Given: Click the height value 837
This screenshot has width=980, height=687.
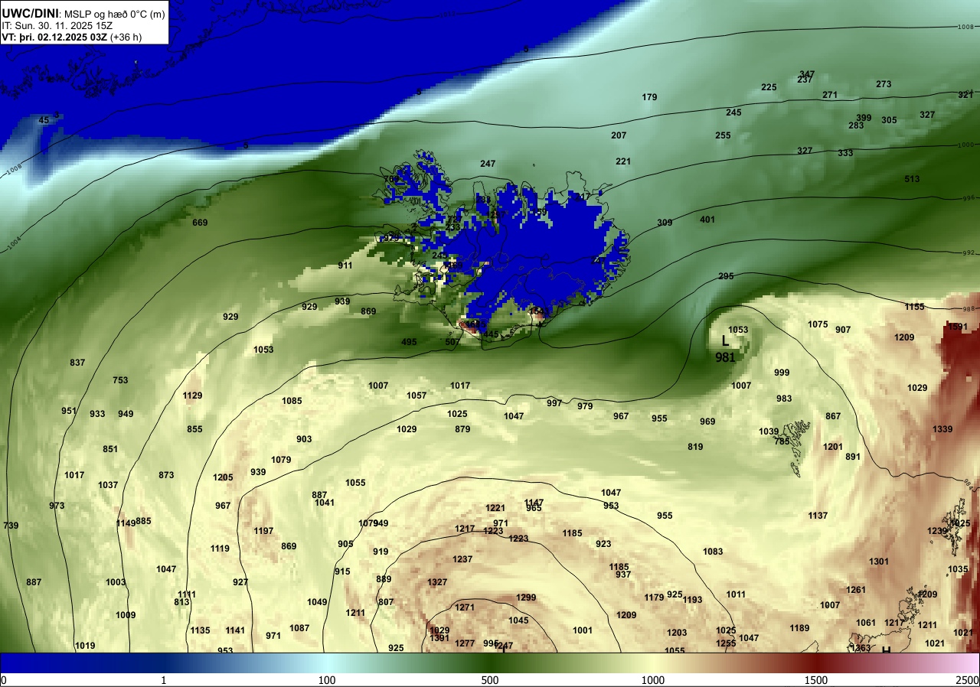Looking at the screenshot, I should 77,363.
